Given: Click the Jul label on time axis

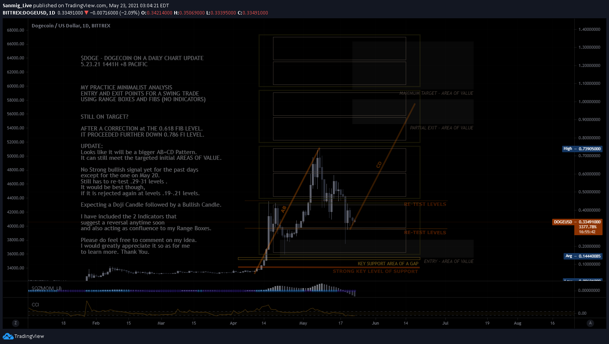Looking at the screenshot, I should 445,323.
